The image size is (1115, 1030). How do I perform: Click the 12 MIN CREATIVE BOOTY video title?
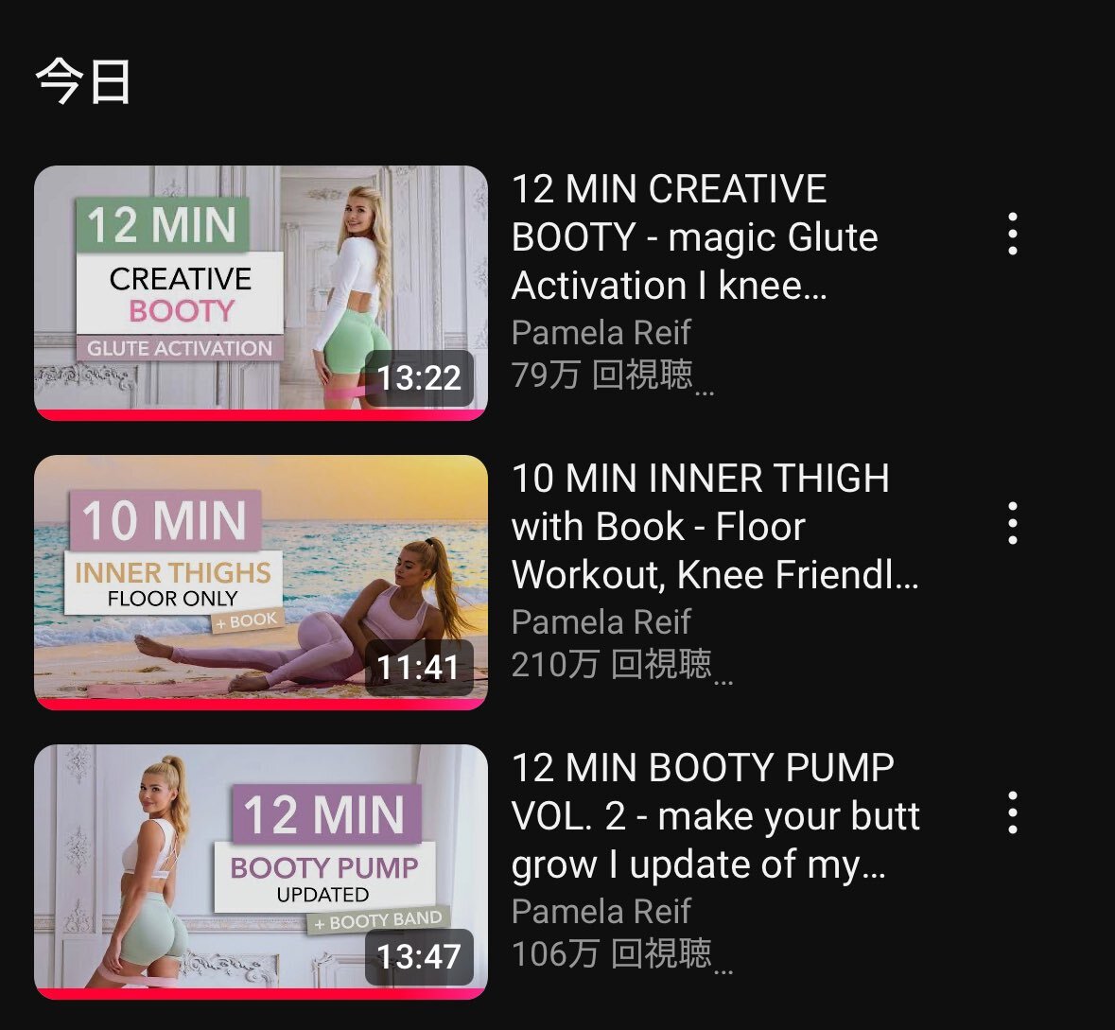click(x=695, y=236)
